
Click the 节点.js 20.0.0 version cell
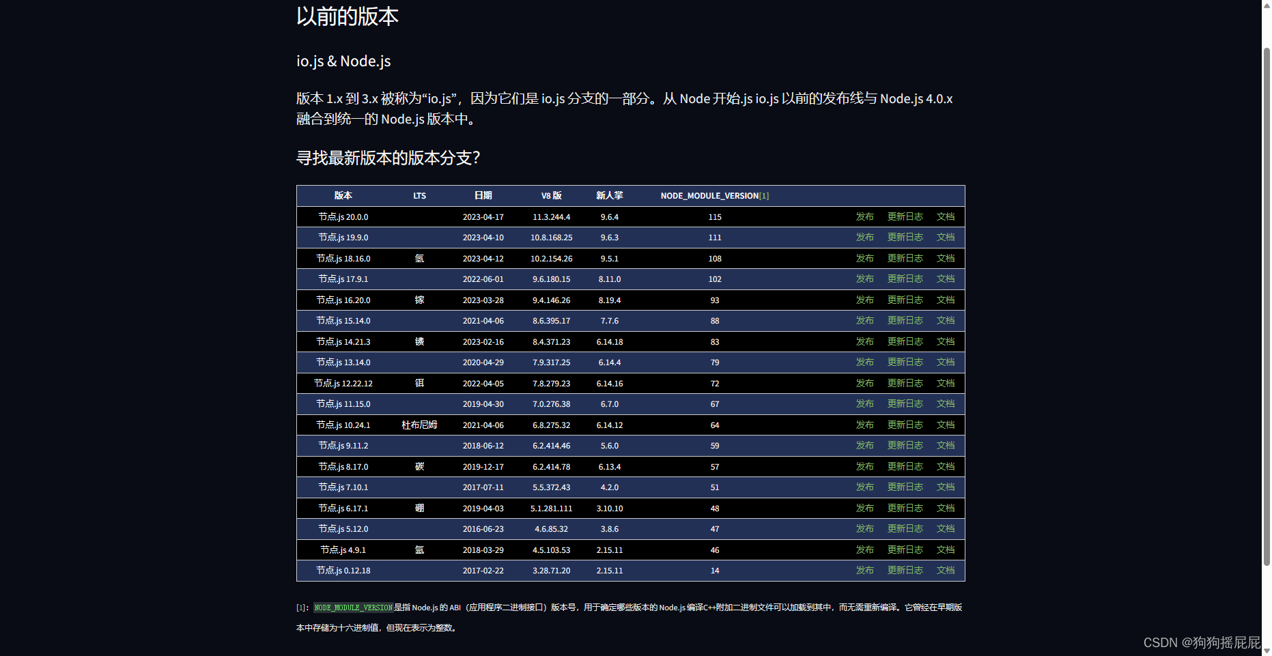[x=343, y=217]
